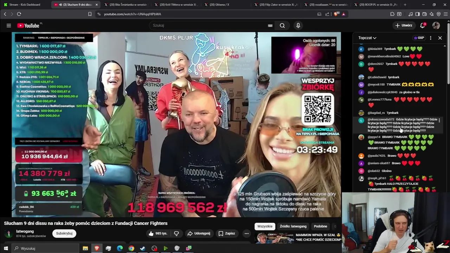Image resolution: width=450 pixels, height=253 pixels.
Task: Open Brave VPN shield icon
Action: pos(438,14)
